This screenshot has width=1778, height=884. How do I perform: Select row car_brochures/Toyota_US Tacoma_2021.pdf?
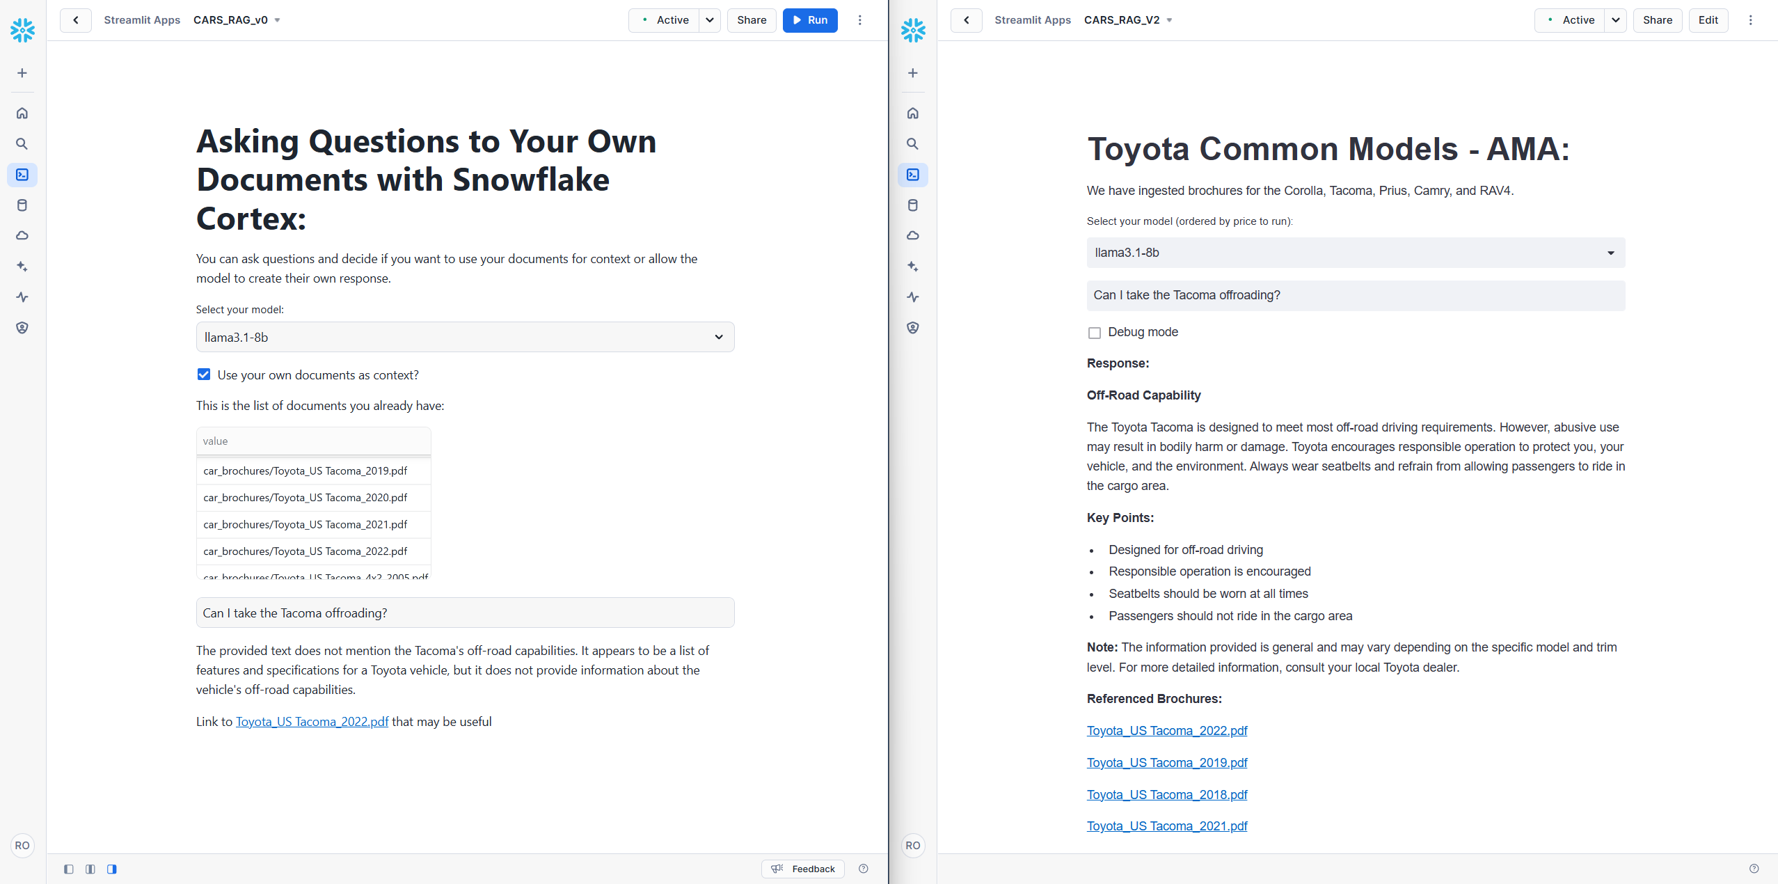tap(314, 525)
